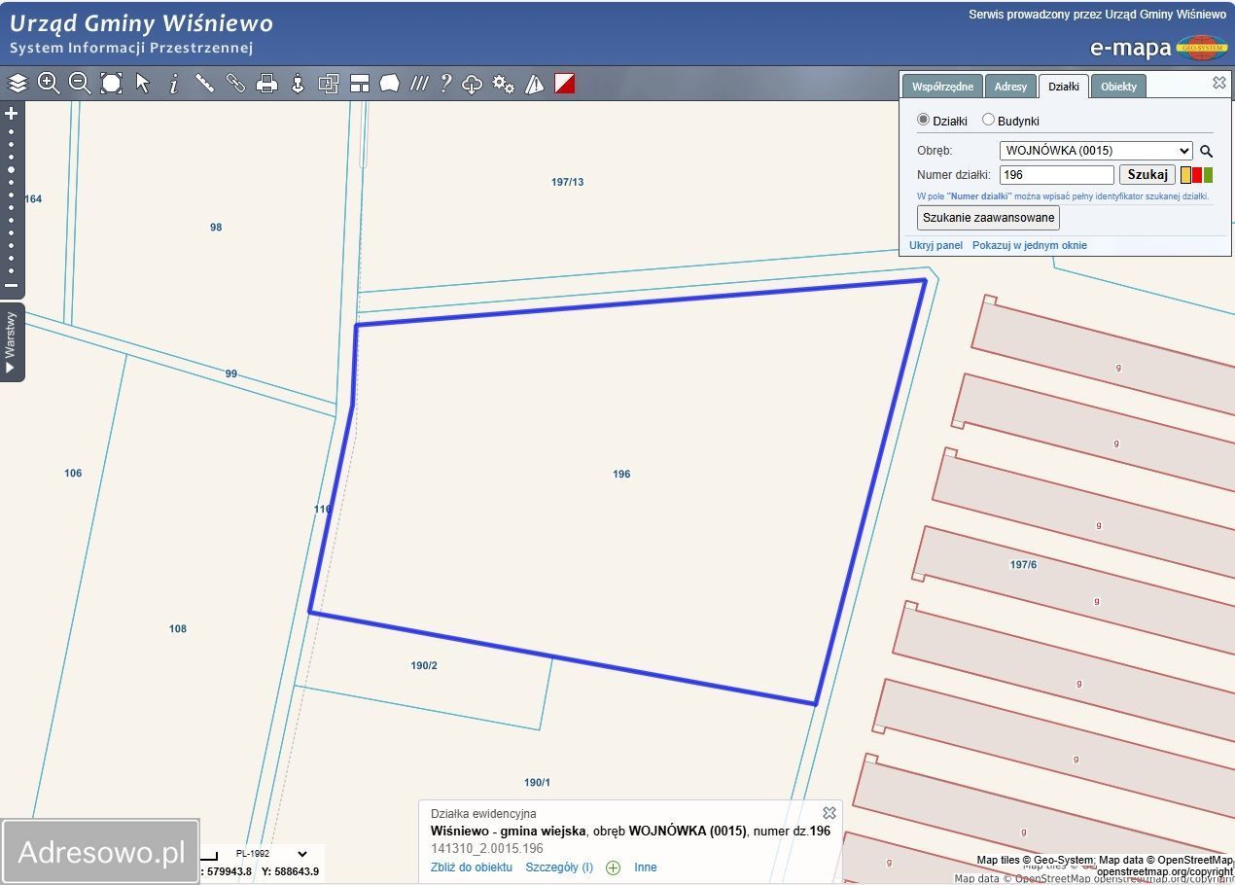Open the overlapping windows compare tool

329,84
